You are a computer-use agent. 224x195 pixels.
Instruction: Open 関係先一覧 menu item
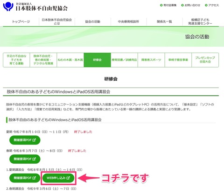pos(164,21)
